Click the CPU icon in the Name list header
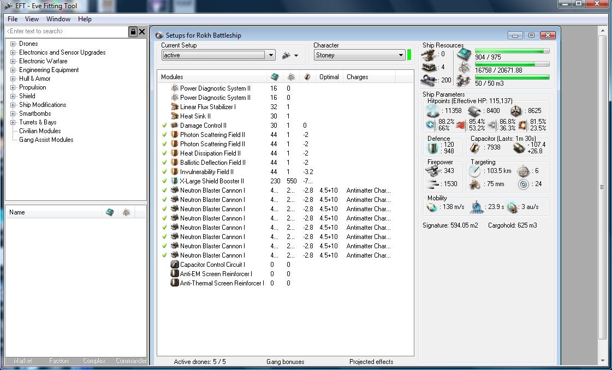Viewport: 612px width, 370px height. click(x=110, y=212)
